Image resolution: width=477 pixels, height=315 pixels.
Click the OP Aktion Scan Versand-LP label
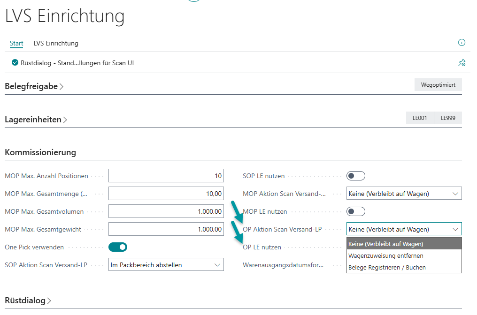282,229
